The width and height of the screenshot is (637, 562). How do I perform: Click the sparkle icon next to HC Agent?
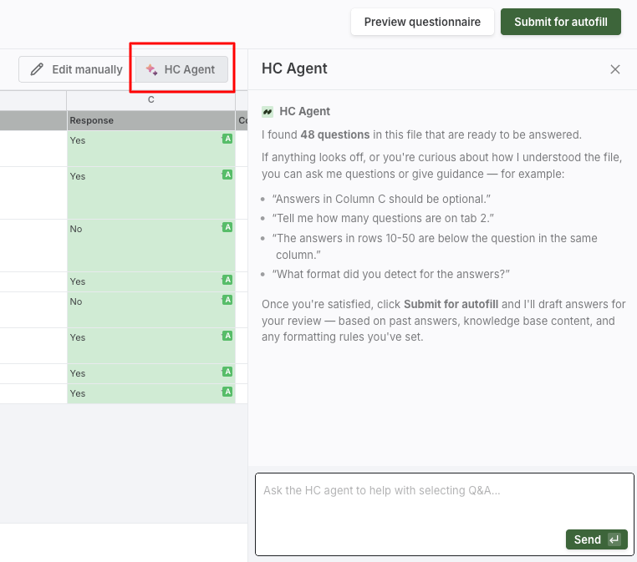[151, 69]
